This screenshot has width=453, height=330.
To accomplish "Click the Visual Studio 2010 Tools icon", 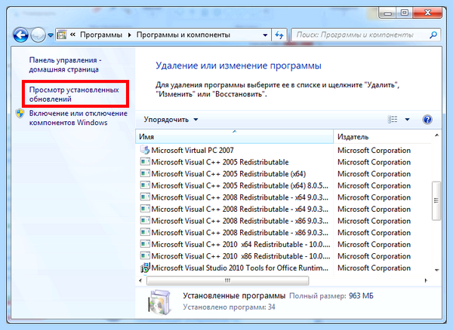I will (145, 267).
